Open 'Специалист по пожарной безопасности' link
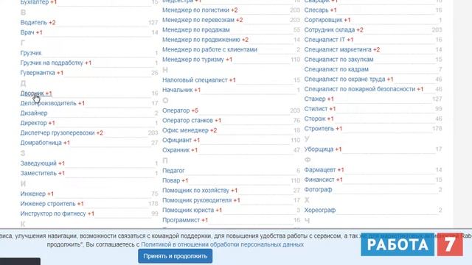This screenshot has height=265, width=472. click(x=359, y=89)
